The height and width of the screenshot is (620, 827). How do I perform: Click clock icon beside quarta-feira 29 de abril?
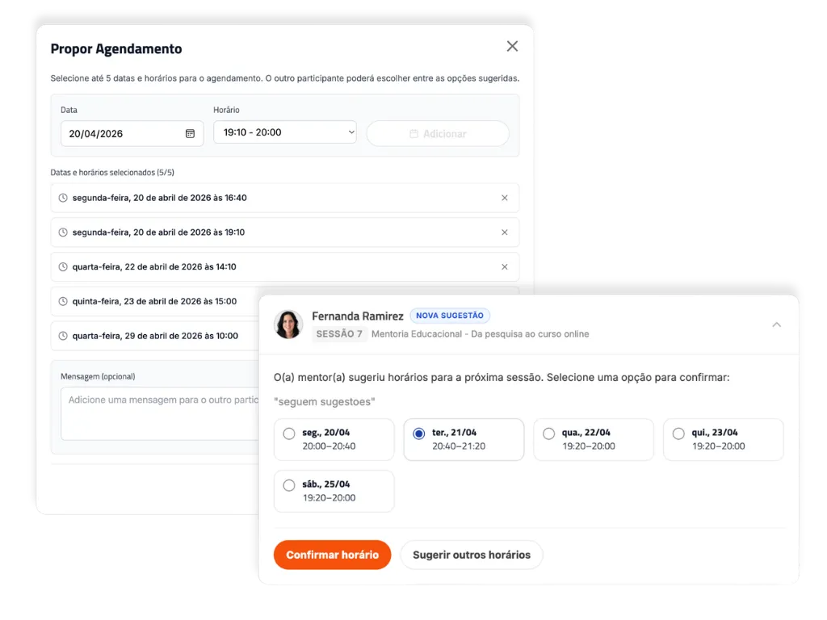[x=63, y=336]
